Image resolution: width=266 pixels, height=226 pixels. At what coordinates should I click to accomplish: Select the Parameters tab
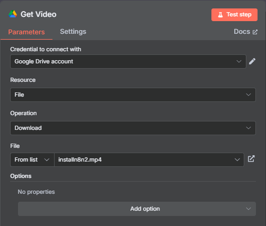(x=26, y=32)
